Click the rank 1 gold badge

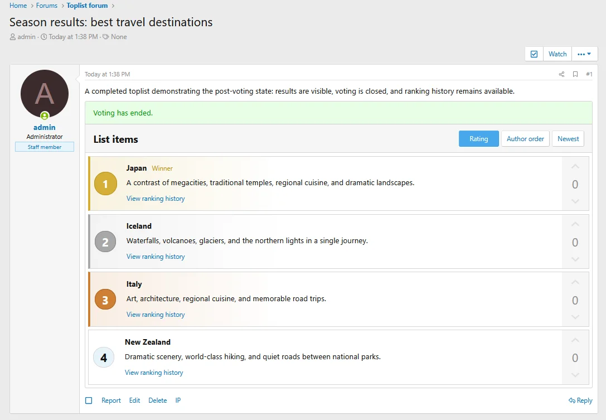coord(105,184)
